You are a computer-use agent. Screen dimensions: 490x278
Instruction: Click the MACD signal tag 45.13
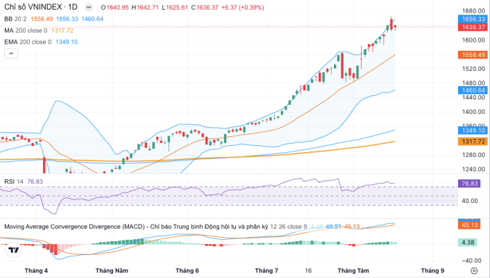pyautogui.click(x=469, y=225)
